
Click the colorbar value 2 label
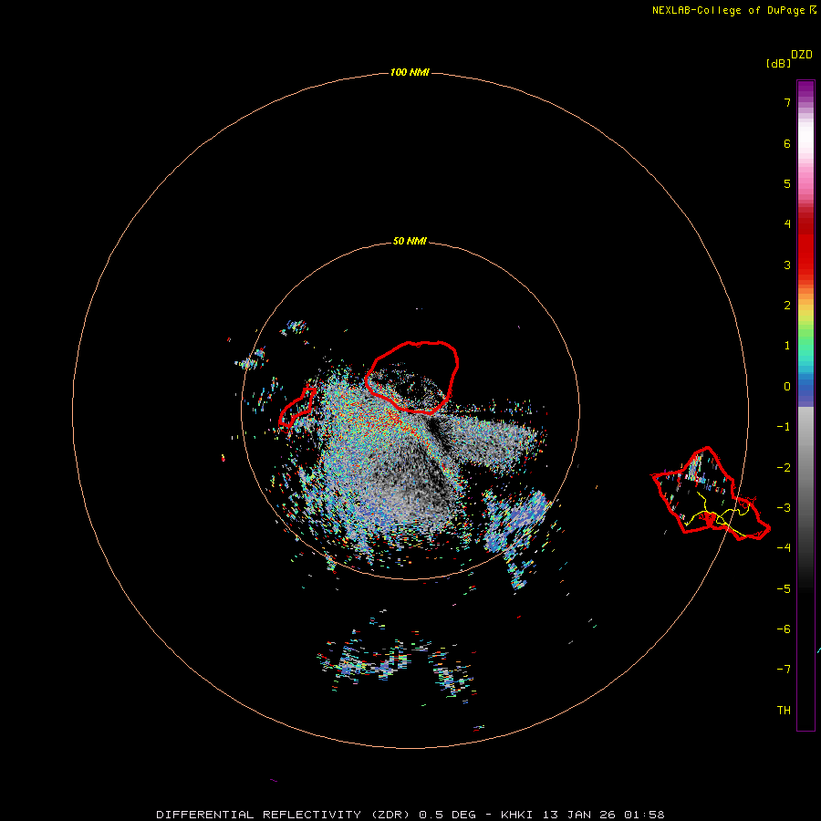click(x=787, y=306)
